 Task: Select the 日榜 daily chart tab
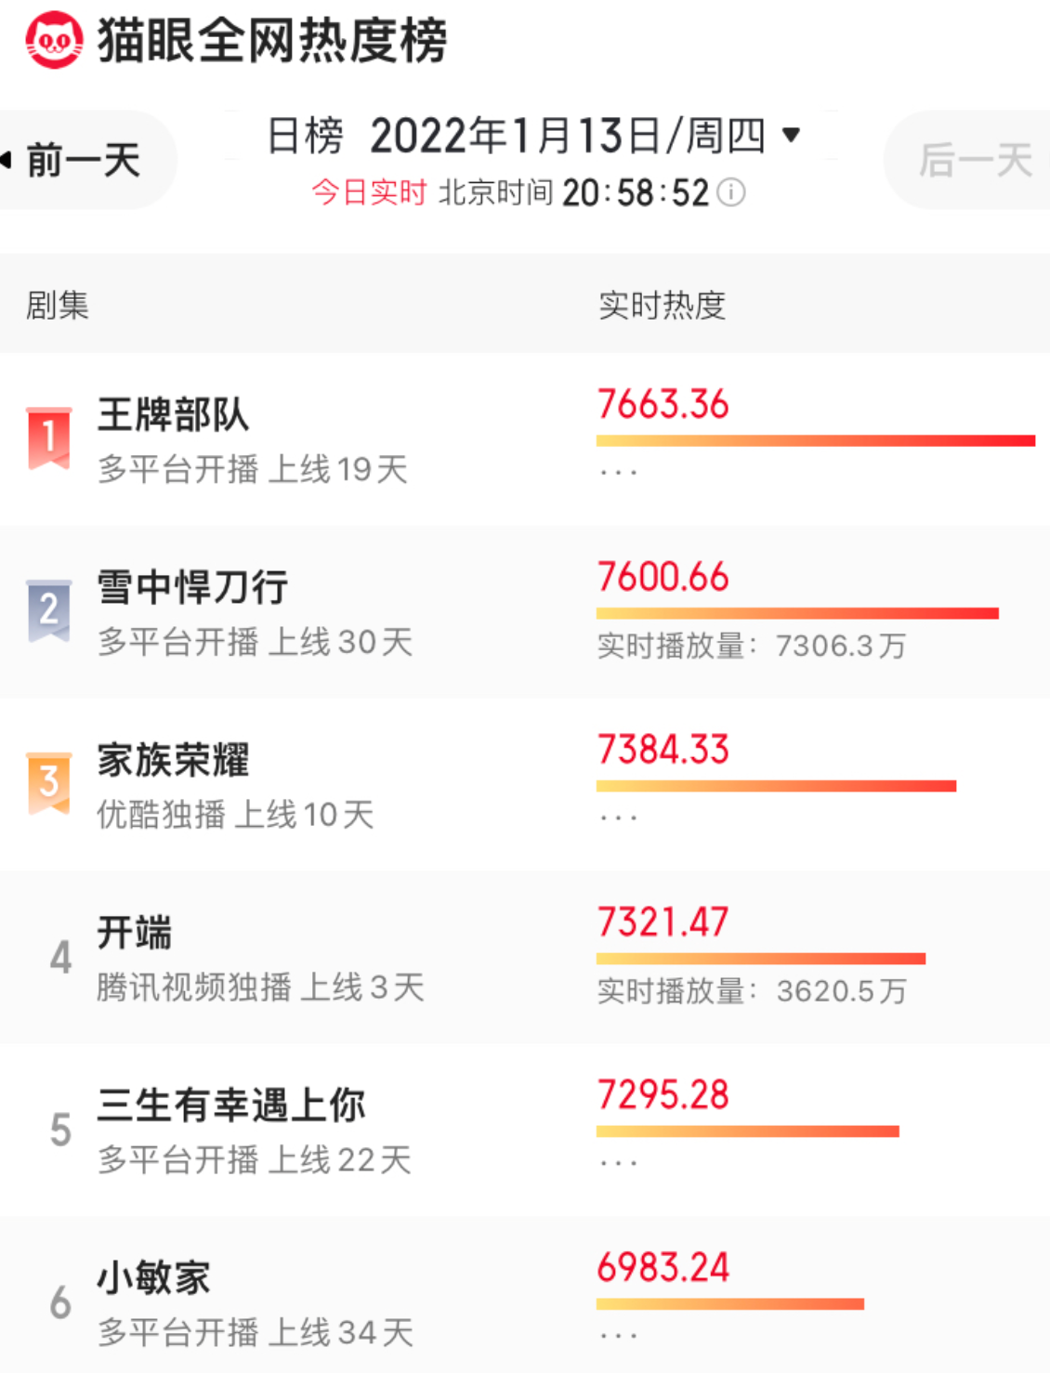[305, 136]
